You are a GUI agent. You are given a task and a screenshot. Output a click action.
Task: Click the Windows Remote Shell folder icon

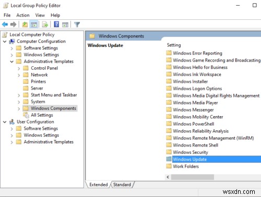coord(169,145)
